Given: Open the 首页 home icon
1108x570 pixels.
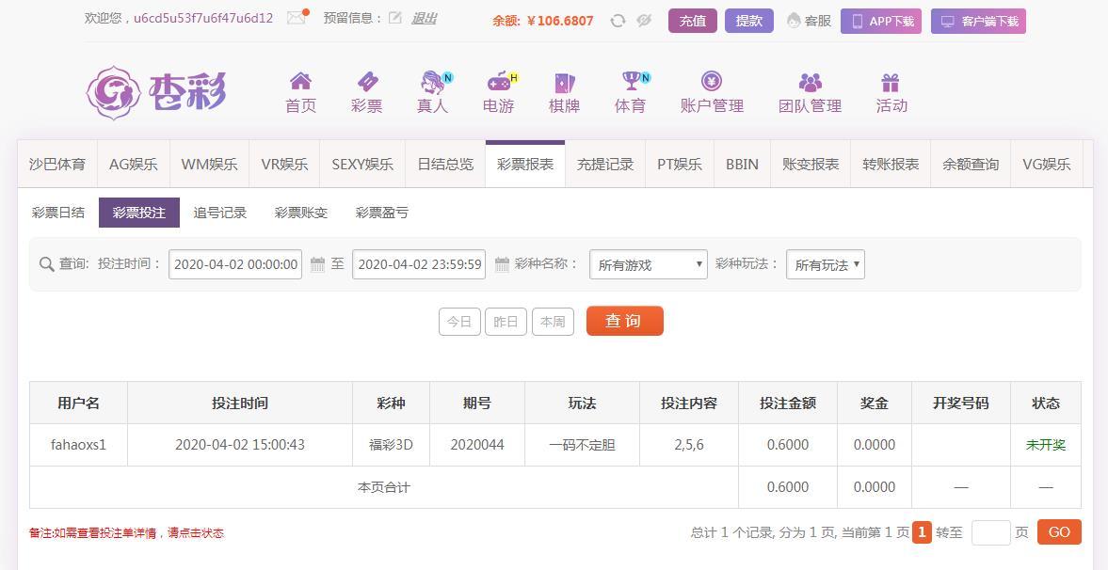Looking at the screenshot, I should point(300,82).
